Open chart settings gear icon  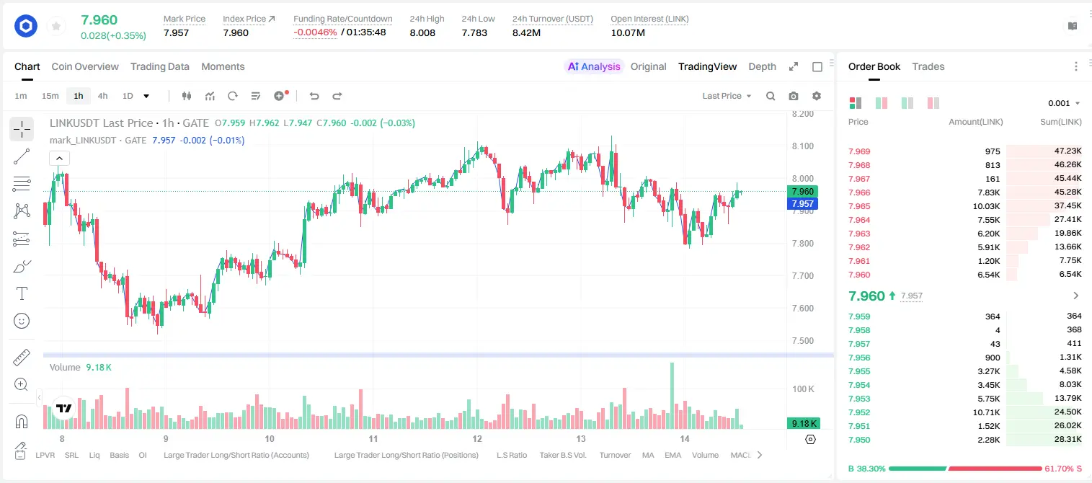click(817, 96)
